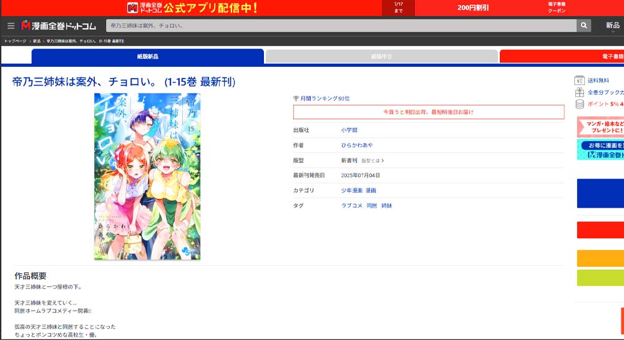Viewport: 624px width, 340px height.
Task: Click the 新書判 format value
Action: pyautogui.click(x=349, y=160)
